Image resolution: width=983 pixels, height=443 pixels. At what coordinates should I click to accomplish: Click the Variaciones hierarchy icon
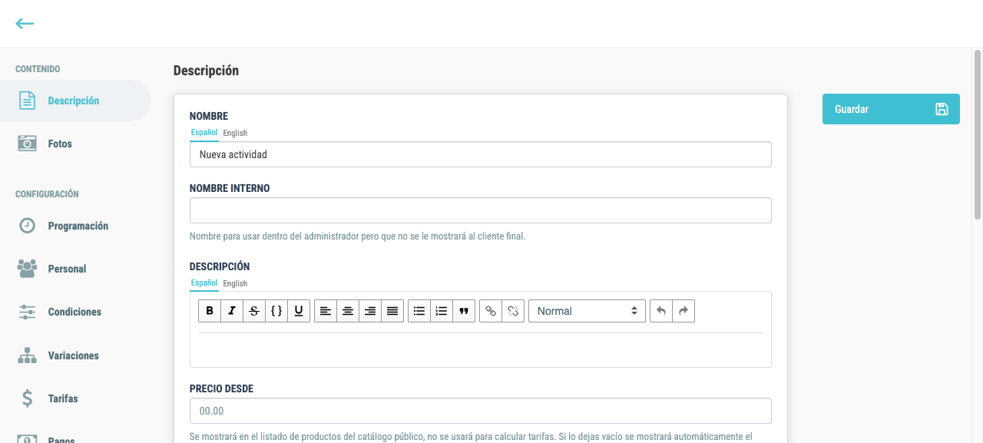tap(28, 355)
